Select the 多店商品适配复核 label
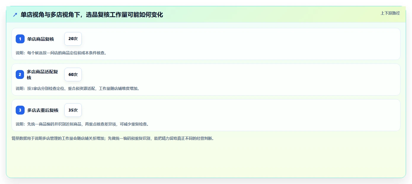The height and width of the screenshot is (184, 412). pyautogui.click(x=42, y=74)
